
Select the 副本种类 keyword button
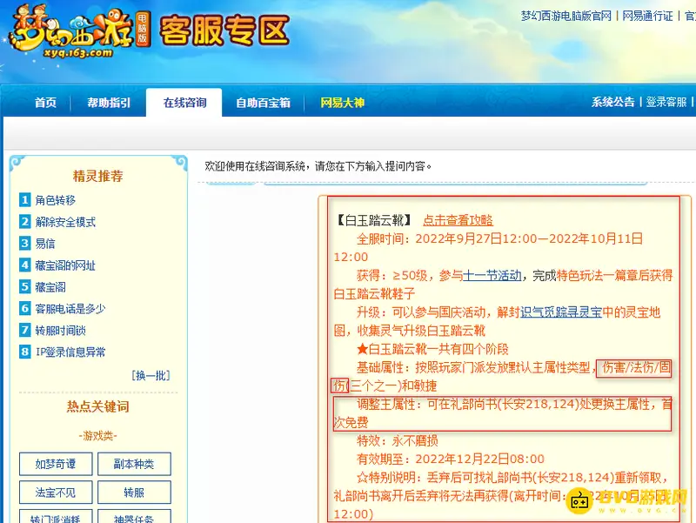[134, 464]
